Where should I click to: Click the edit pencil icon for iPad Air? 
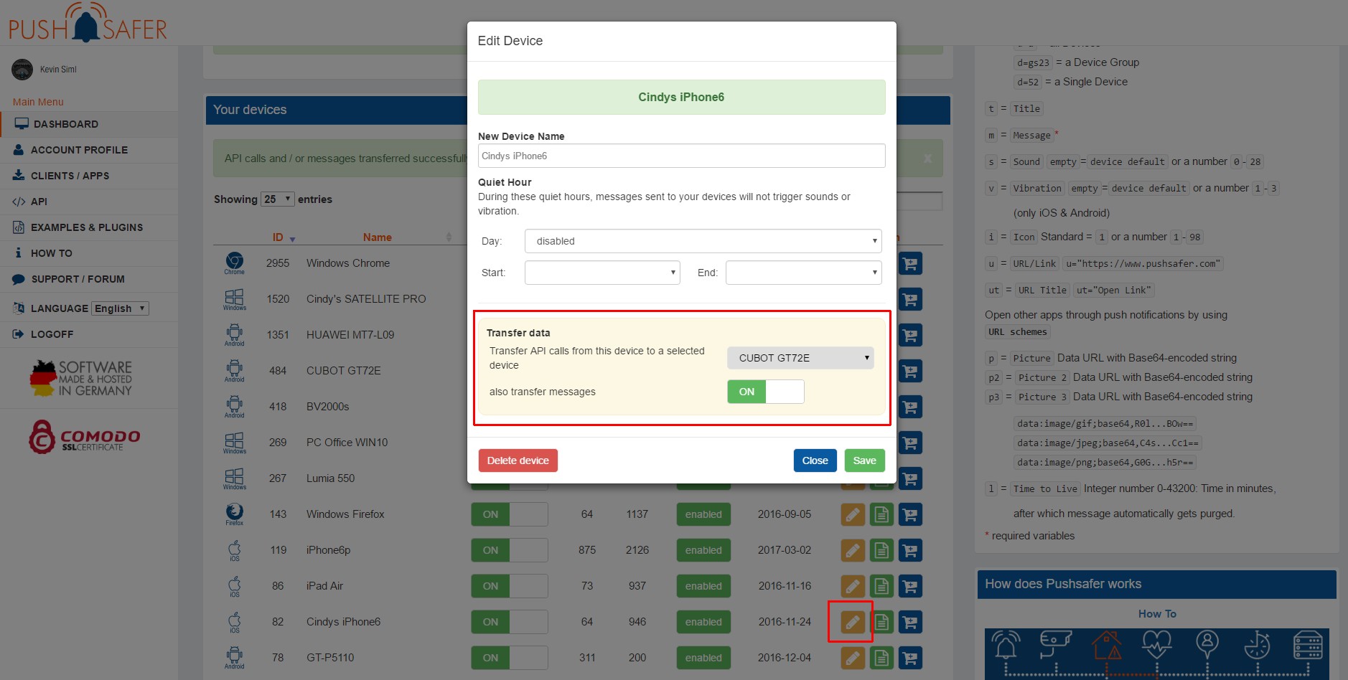pos(852,586)
